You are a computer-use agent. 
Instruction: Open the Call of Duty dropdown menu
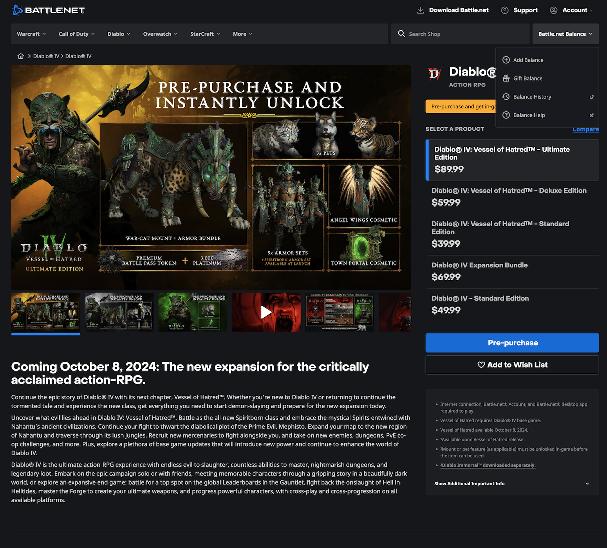coord(77,34)
